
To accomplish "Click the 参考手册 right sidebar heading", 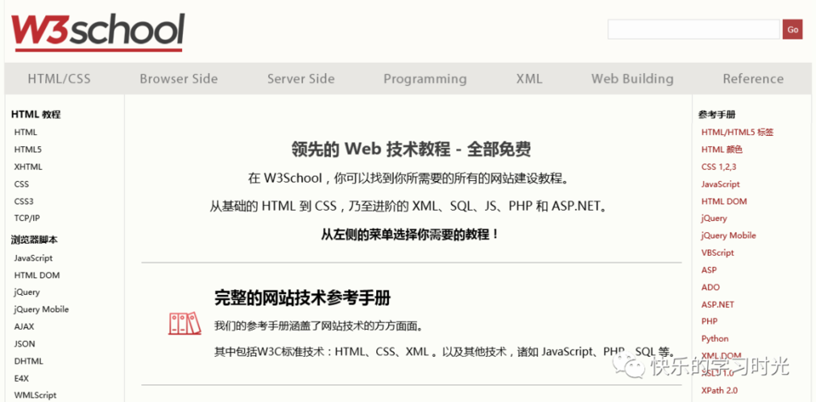I will click(x=717, y=115).
